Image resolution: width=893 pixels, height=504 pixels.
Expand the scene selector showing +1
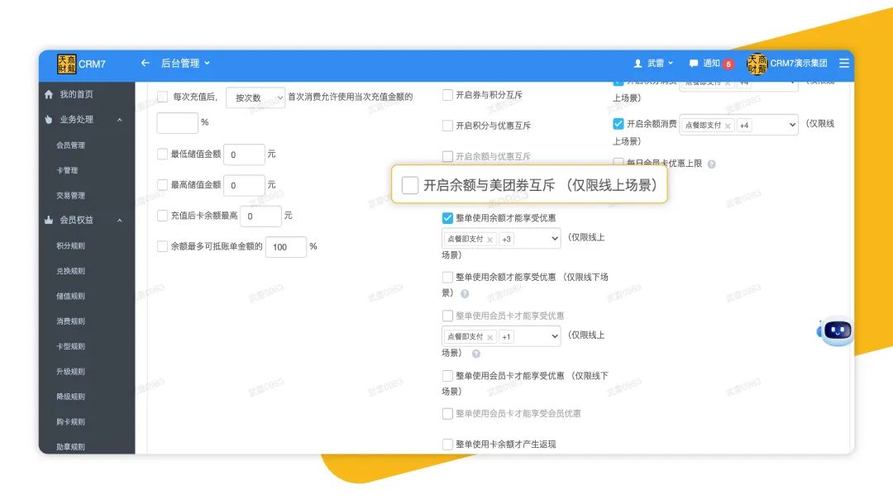554,337
